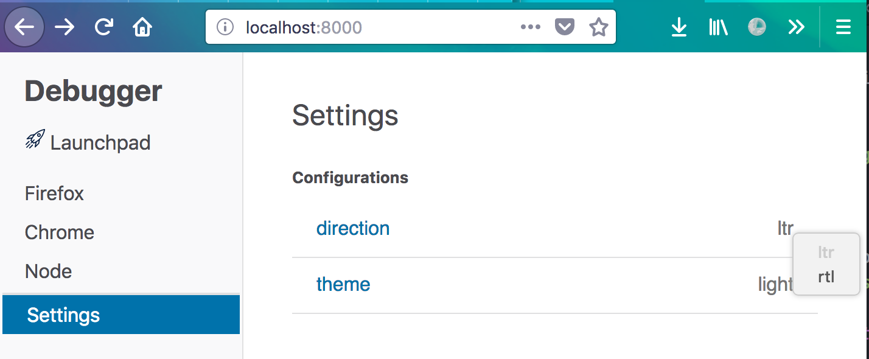Image resolution: width=869 pixels, height=359 pixels.
Task: Click the Launchpad rocket icon
Action: click(x=35, y=141)
